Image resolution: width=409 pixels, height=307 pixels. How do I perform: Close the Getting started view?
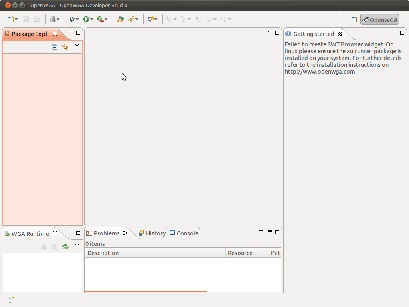pyautogui.click(x=340, y=34)
